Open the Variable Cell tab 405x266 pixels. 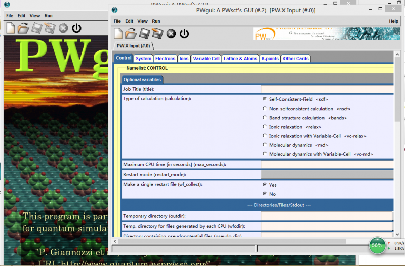click(206, 59)
